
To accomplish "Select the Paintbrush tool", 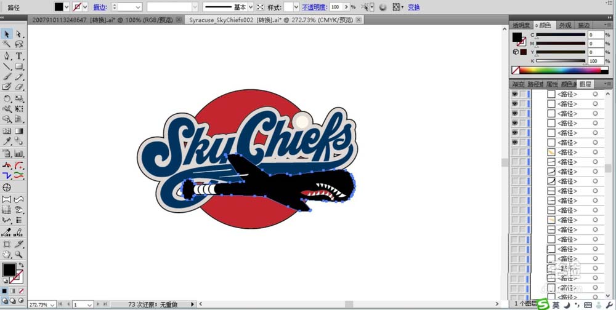I will point(7,76).
